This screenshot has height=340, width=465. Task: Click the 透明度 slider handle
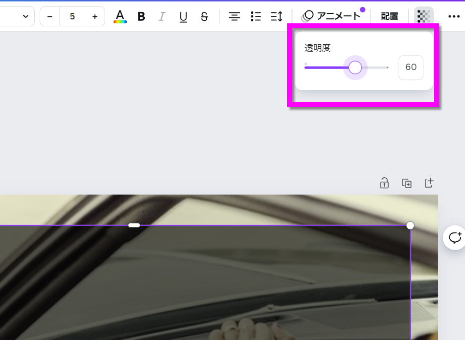point(355,68)
